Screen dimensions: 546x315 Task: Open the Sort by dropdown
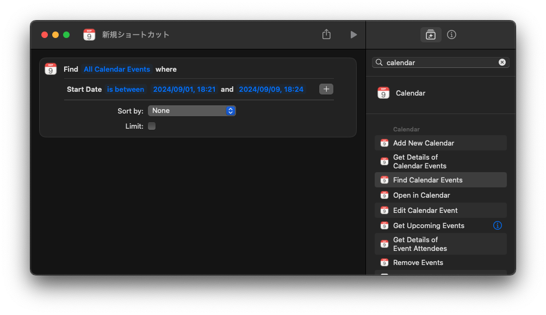click(191, 111)
